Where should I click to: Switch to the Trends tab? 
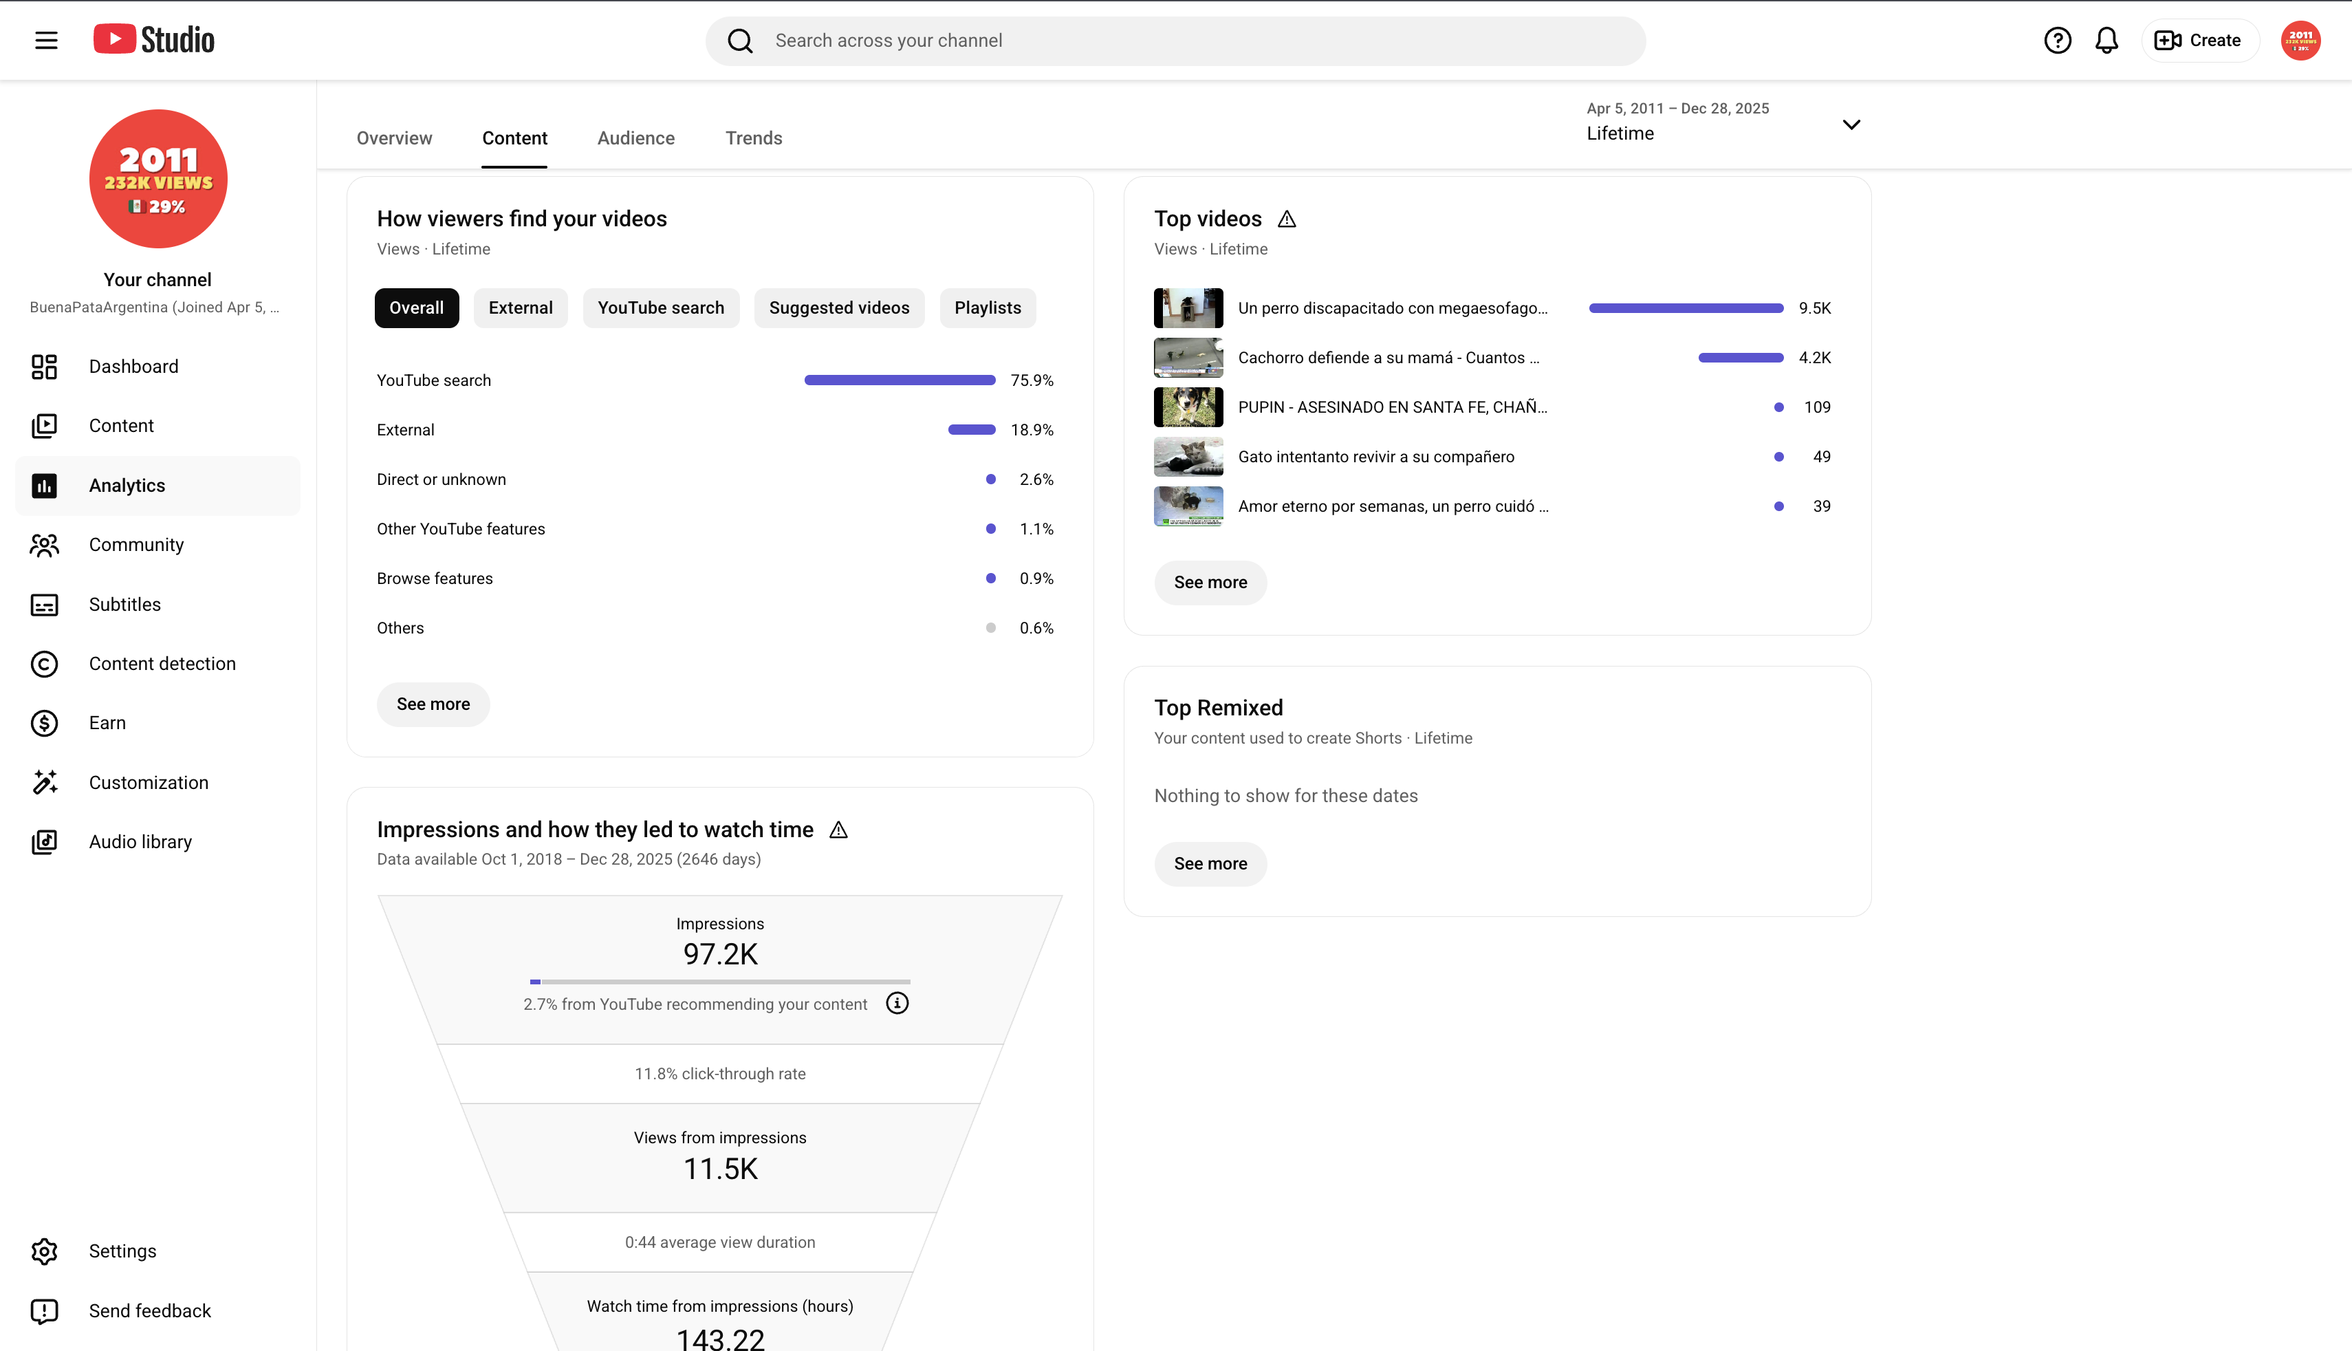tap(754, 138)
